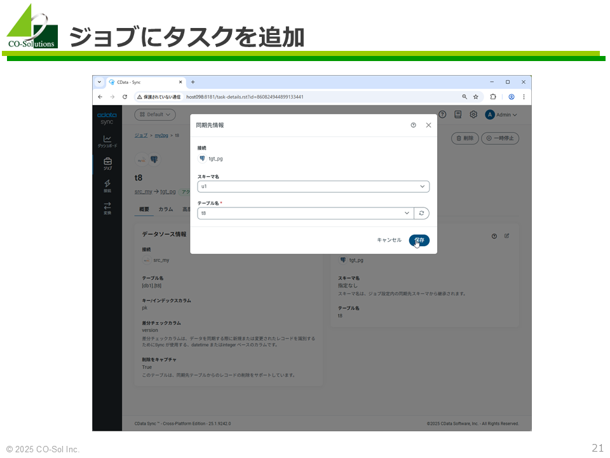
Task: Open the ダッシュボード sidebar icon
Action: (107, 141)
